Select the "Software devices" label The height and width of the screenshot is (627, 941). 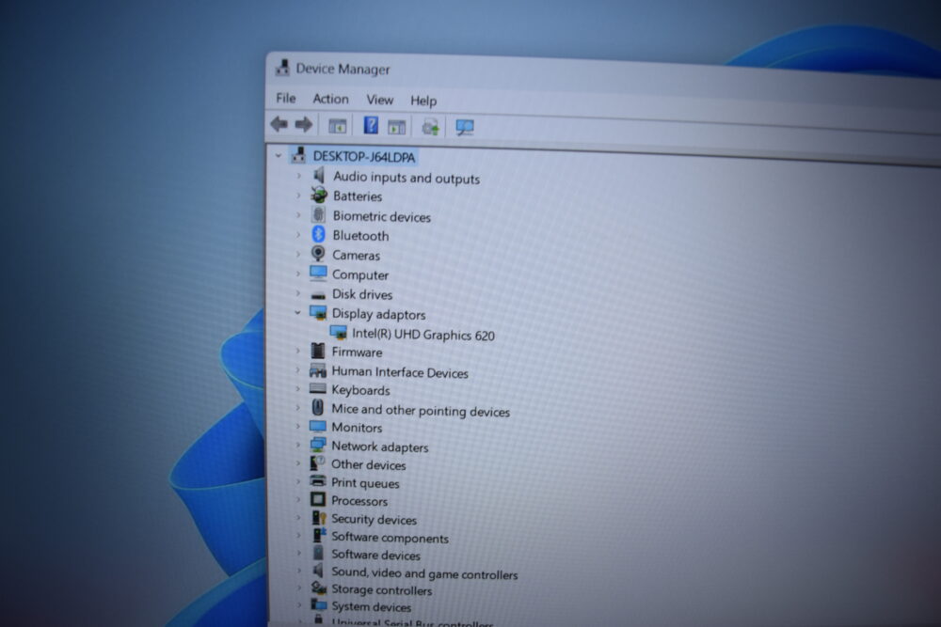[376, 555]
